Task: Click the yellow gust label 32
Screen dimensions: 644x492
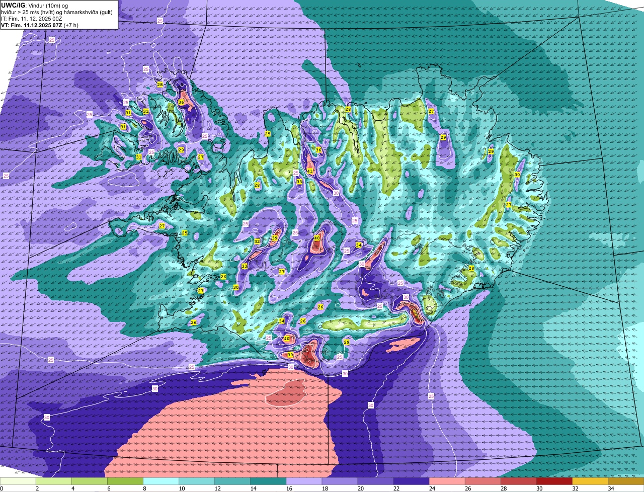Action: tap(257, 241)
